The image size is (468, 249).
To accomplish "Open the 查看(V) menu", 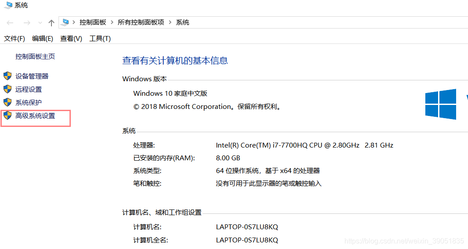I will [71, 38].
